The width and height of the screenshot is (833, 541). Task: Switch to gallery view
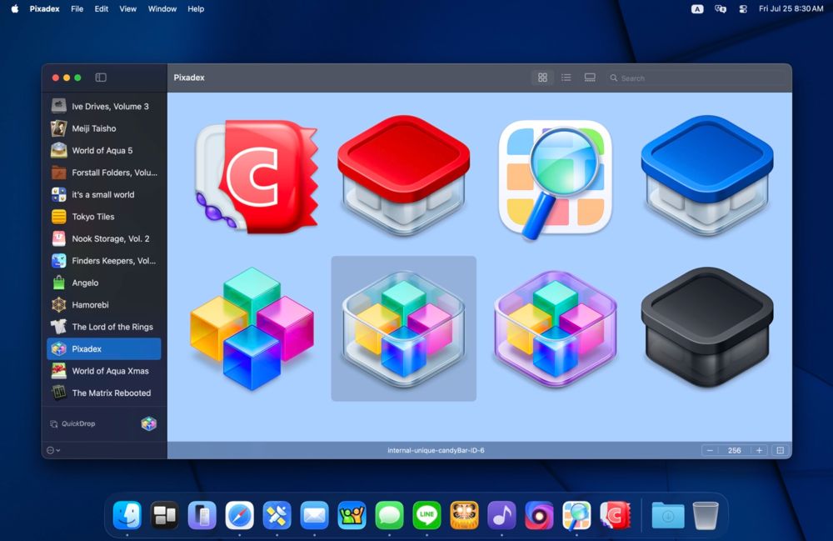tap(590, 78)
